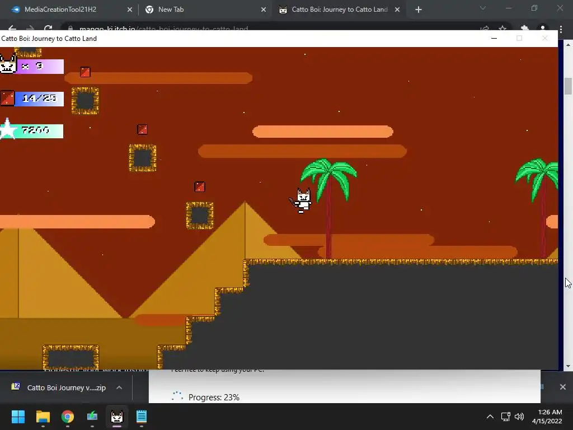573x430 pixels.
Task: Open the Windows Start menu
Action: [18, 417]
